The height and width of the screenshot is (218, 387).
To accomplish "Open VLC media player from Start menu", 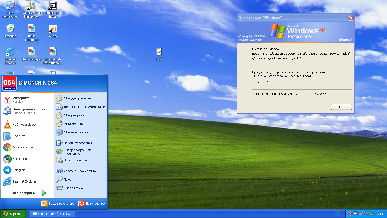I will (24, 125).
